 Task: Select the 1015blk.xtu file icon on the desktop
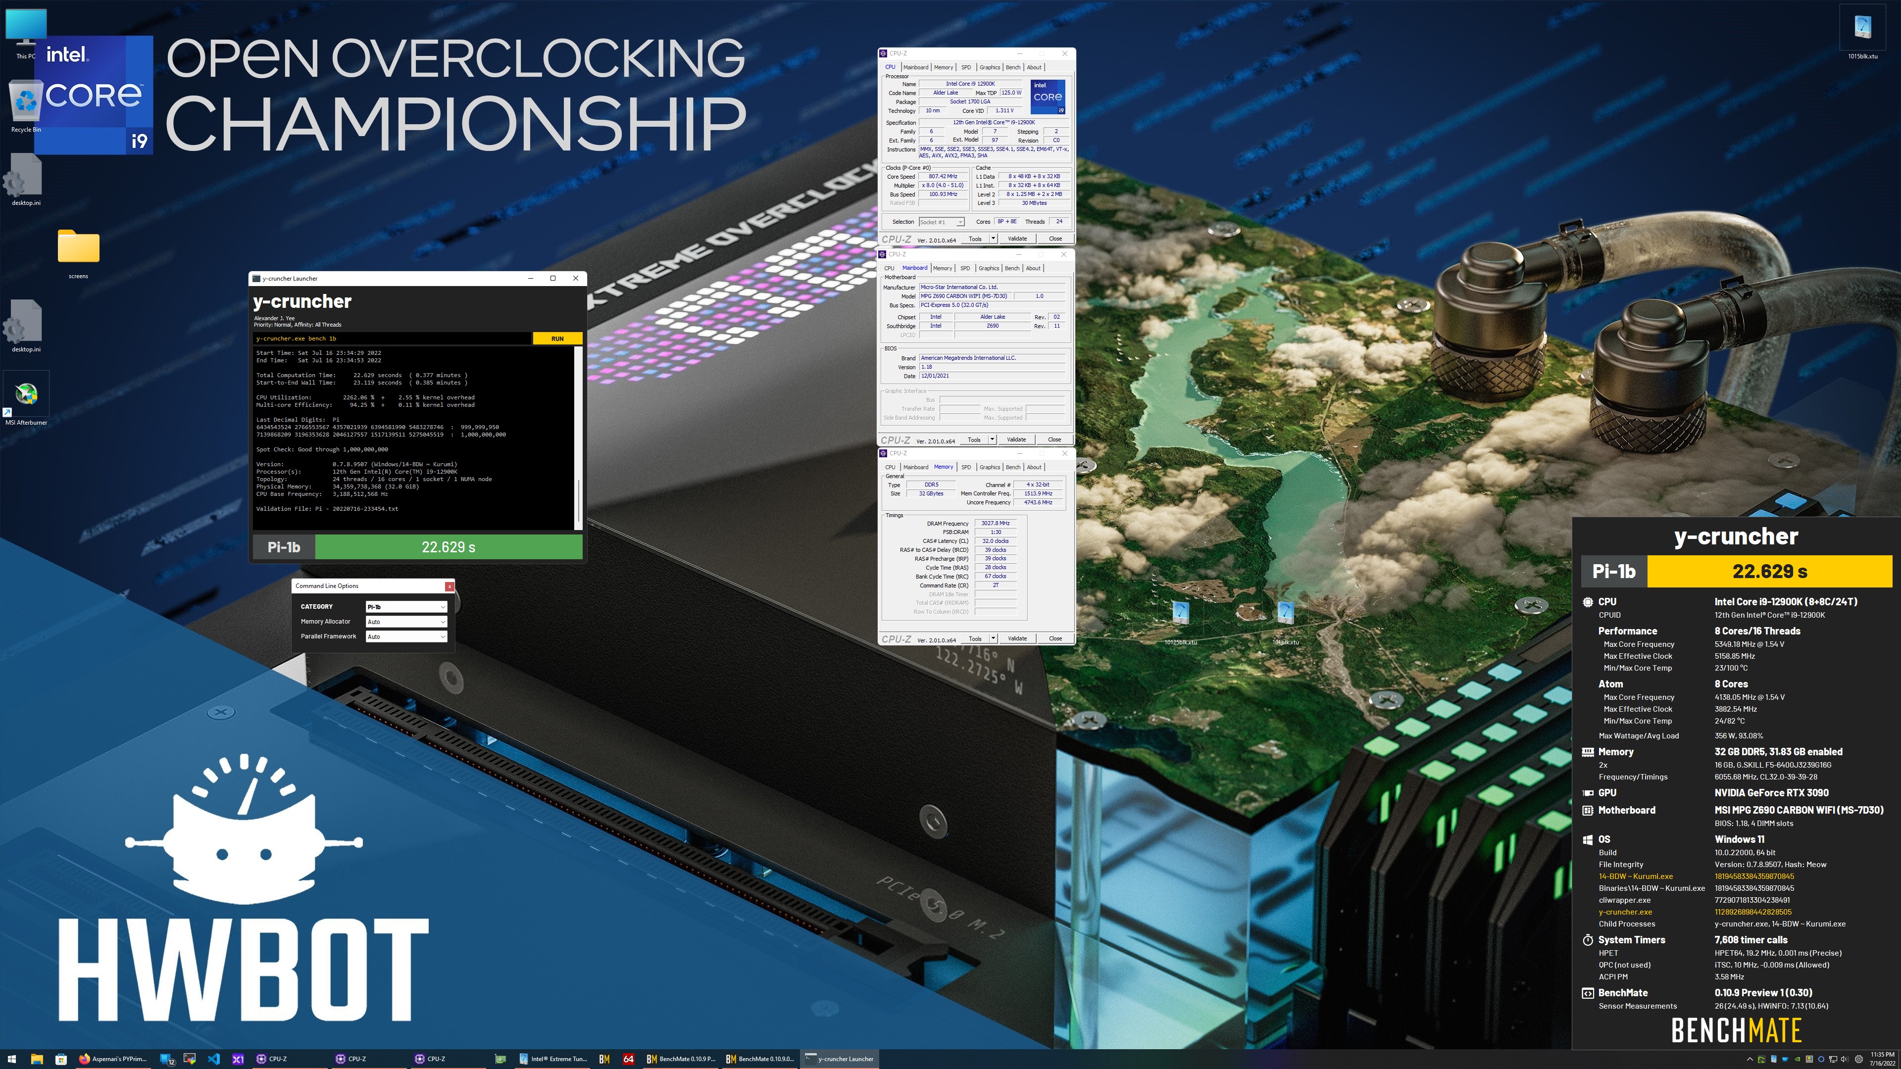[1862, 33]
